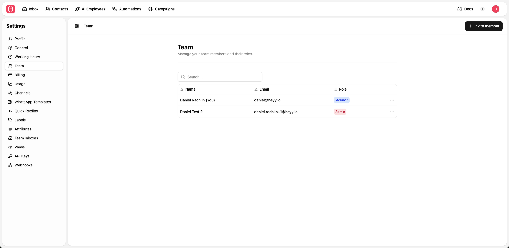Collapse the settings sidebar panel
The height and width of the screenshot is (248, 509).
coord(77,26)
